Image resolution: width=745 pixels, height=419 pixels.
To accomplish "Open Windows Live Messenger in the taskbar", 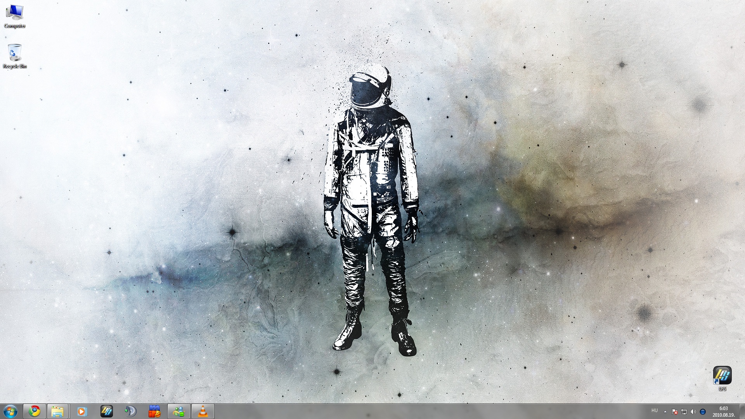I will [x=178, y=411].
